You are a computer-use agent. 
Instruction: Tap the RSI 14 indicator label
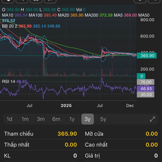pyautogui.click(x=9, y=81)
